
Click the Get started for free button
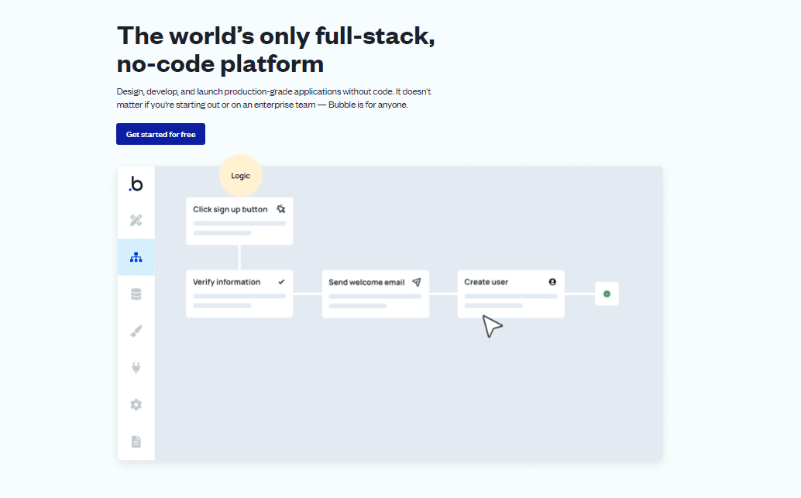coord(160,134)
